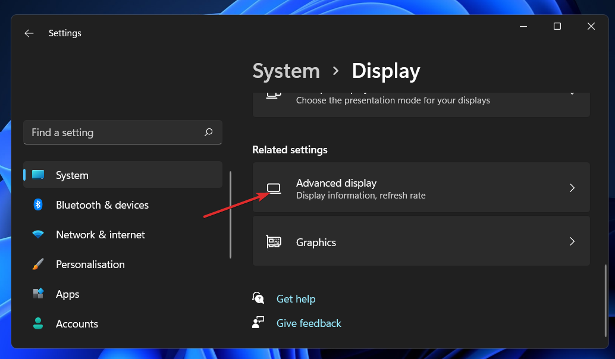
Task: Select System in the sidebar
Action: [123, 175]
